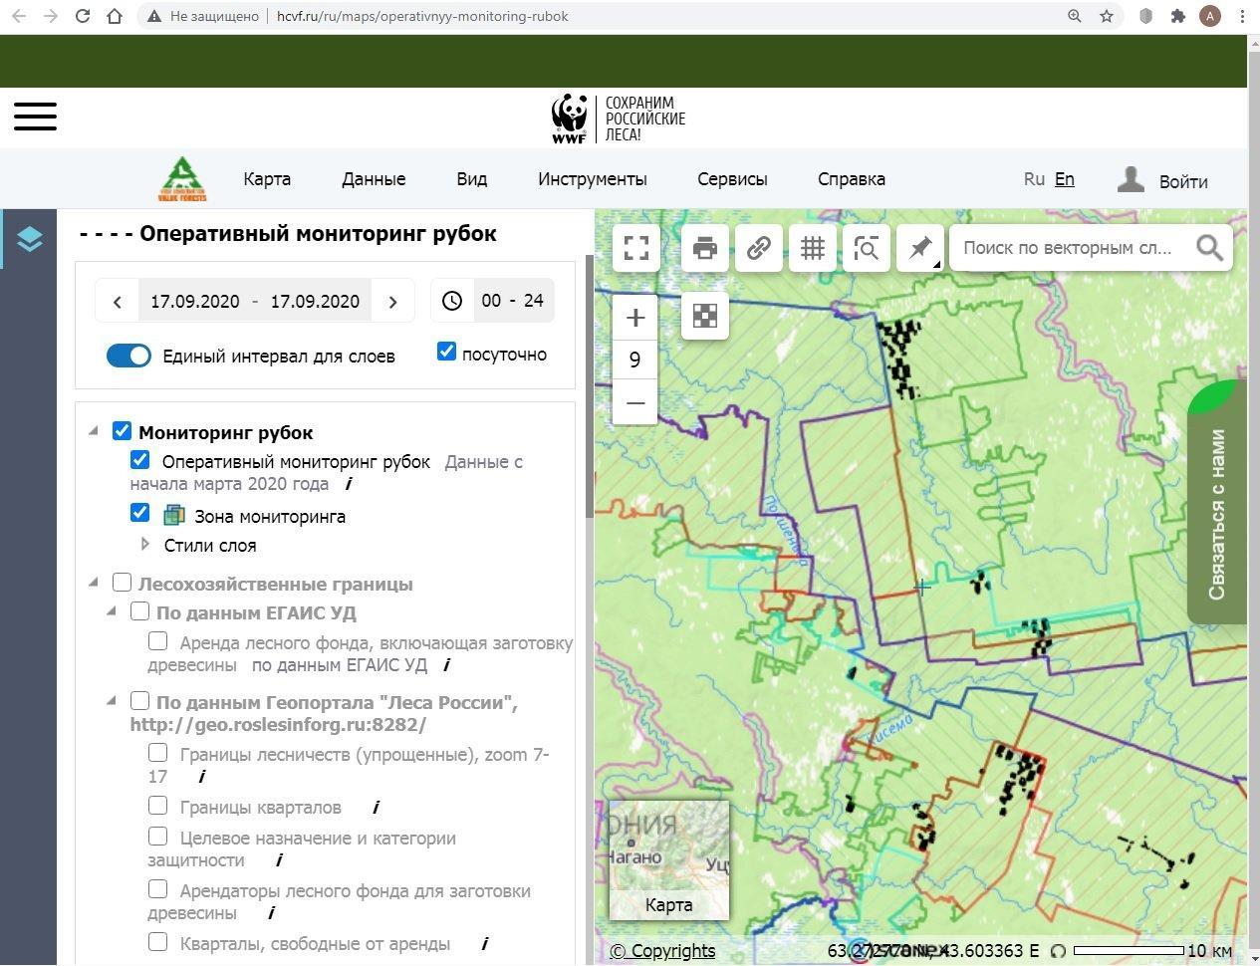Viewport: 1260px width, 966px height.
Task: Open the 'Инструменты' menu
Action: 592,179
